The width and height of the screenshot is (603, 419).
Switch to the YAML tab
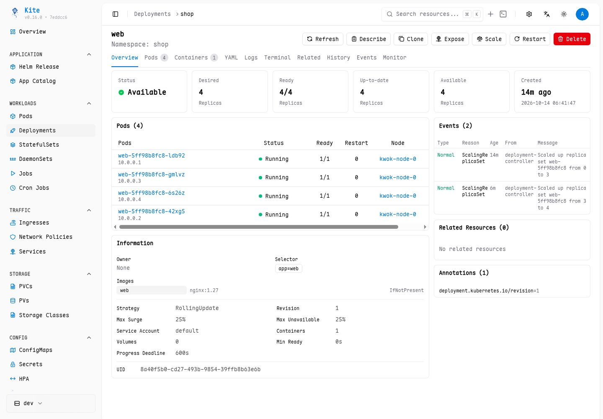point(231,58)
